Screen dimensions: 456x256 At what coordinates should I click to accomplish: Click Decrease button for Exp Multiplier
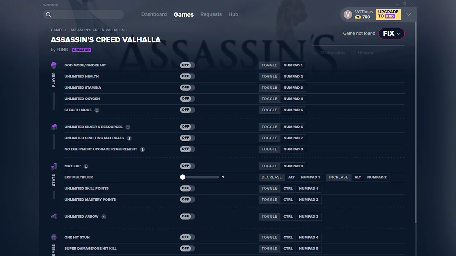[271, 177]
